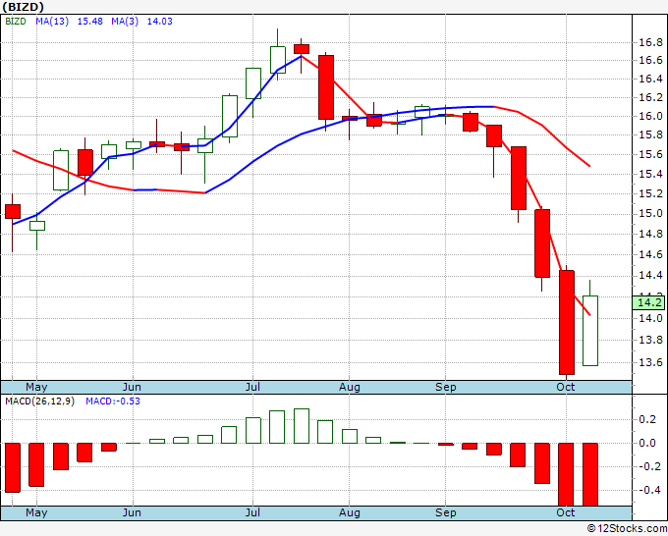
Task: Select the 15.2 price axis label
Action: pyautogui.click(x=650, y=193)
